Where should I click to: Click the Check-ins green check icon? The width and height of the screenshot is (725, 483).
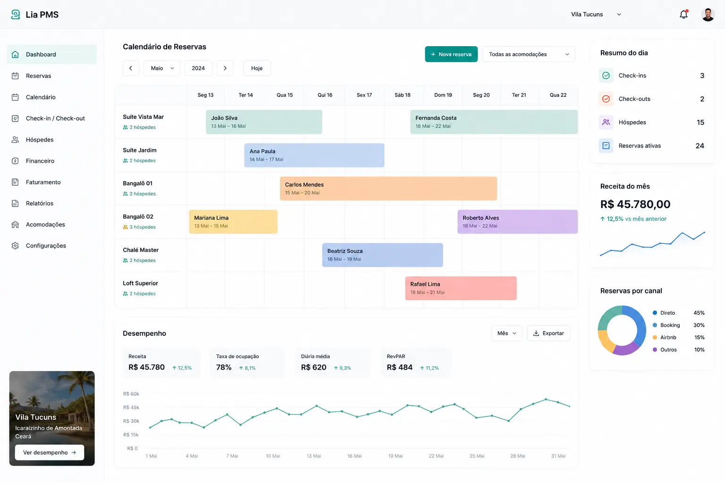coord(606,75)
